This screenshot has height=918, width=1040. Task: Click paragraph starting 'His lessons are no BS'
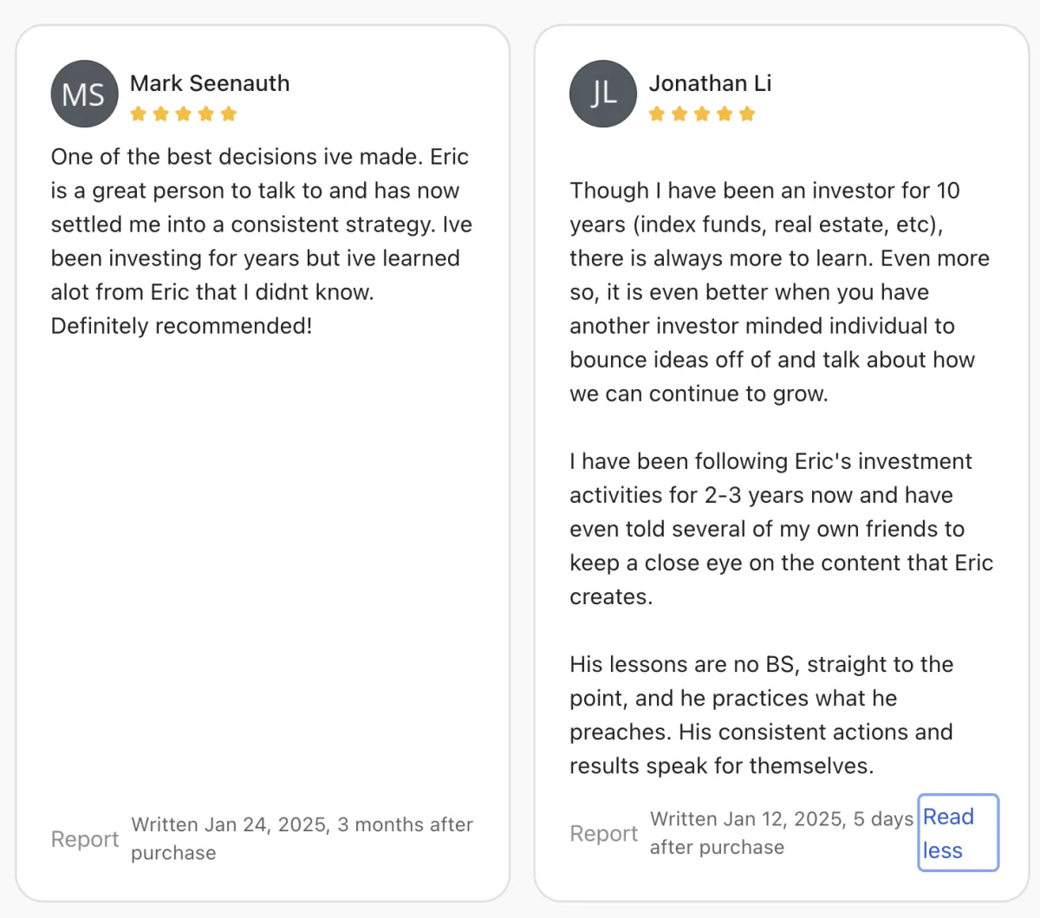pyautogui.click(x=761, y=715)
